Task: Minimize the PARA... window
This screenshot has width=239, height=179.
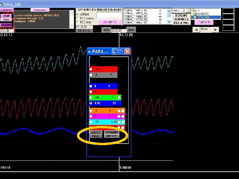Action: 115,51
